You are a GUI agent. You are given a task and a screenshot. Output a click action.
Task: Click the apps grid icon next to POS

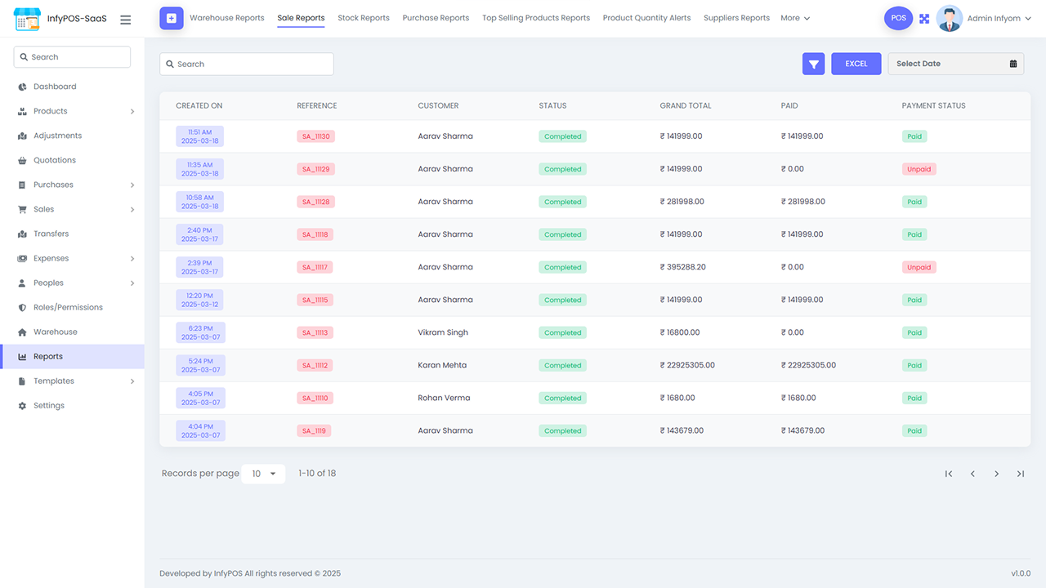coord(924,18)
